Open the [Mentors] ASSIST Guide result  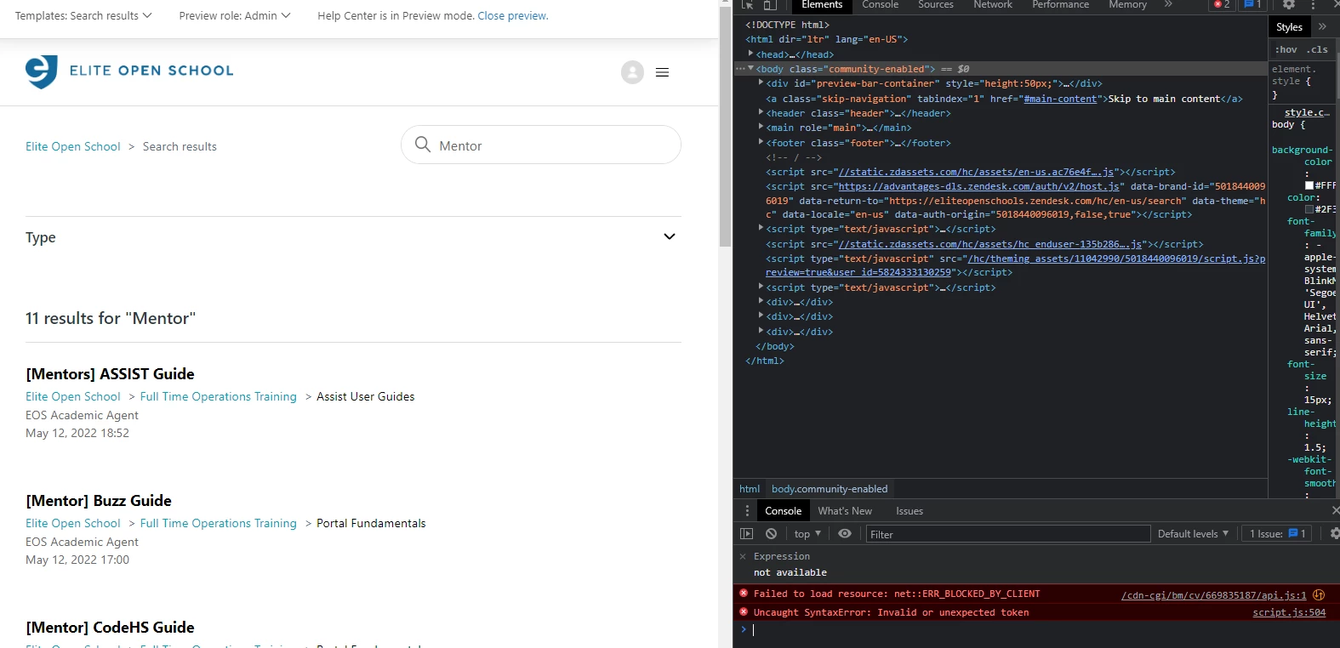pos(110,374)
